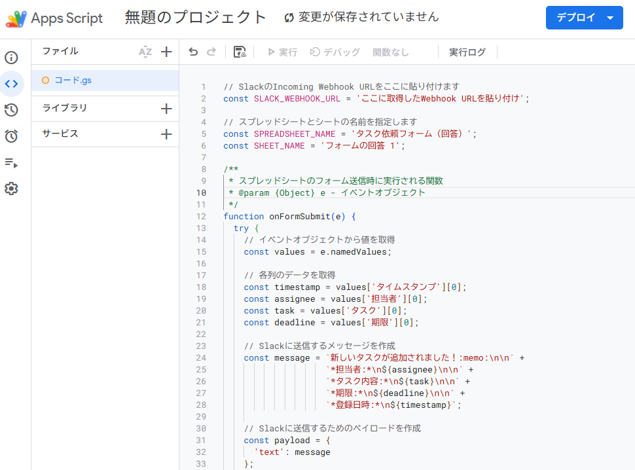Click deadline variable on line 21

point(295,323)
